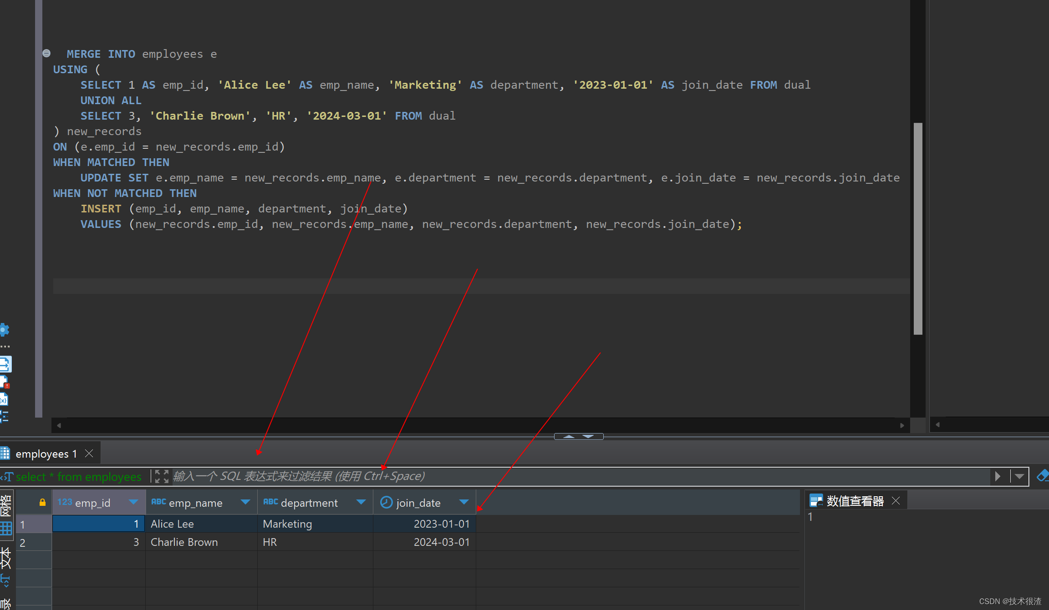Click the value viewer content showing 1
This screenshot has height=610, width=1049.
(x=810, y=517)
